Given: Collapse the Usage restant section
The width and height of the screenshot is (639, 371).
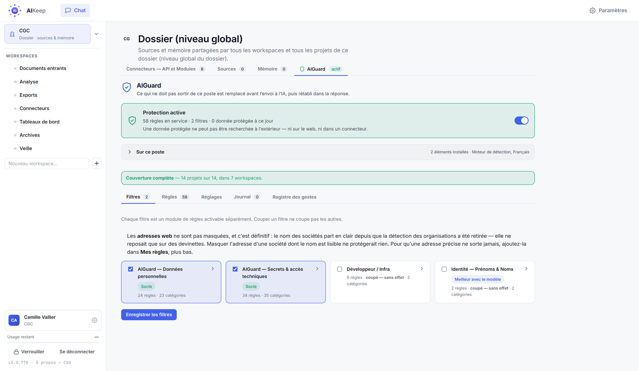Looking at the screenshot, I should pos(97,337).
